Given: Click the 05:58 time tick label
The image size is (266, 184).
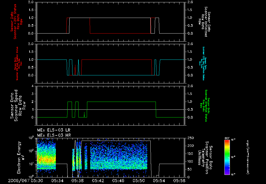Looking at the screenshot, I should pos(180,181).
